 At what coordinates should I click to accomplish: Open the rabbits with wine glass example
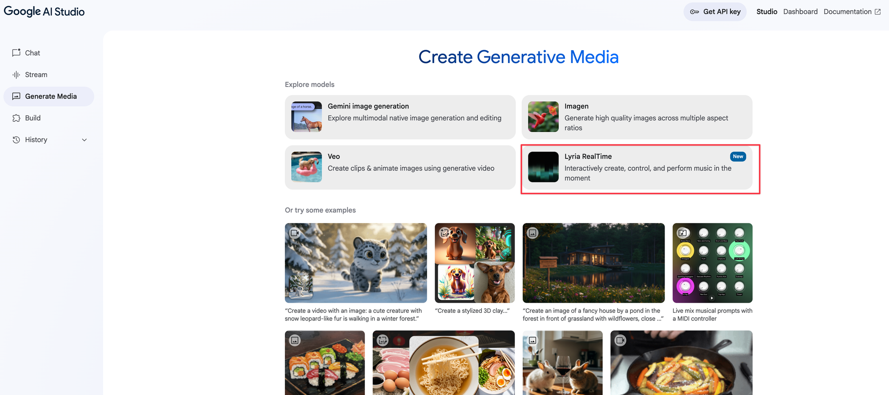(x=563, y=363)
